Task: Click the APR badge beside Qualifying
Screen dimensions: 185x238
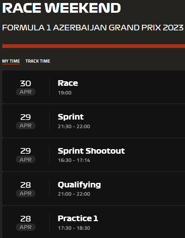Action: pyautogui.click(x=25, y=193)
